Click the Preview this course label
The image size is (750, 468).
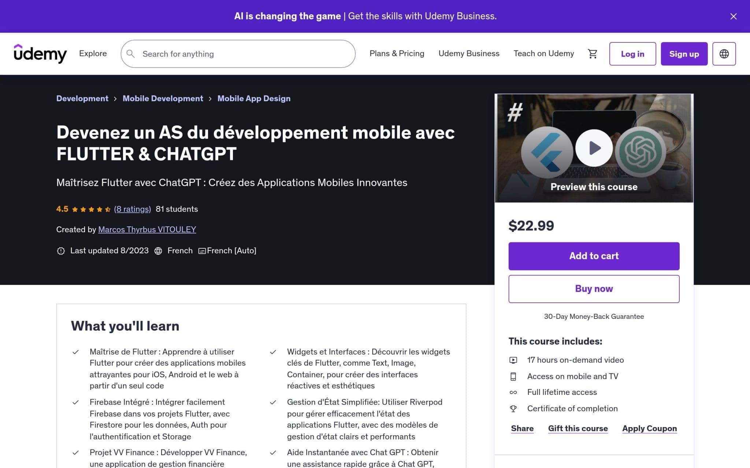pos(594,187)
